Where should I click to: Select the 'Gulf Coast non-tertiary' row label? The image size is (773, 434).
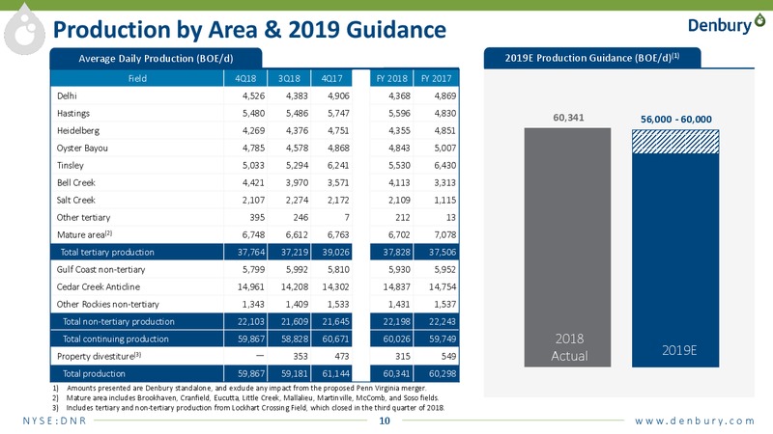tap(100, 270)
